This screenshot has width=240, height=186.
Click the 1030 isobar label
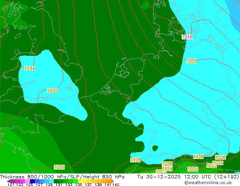59,167
